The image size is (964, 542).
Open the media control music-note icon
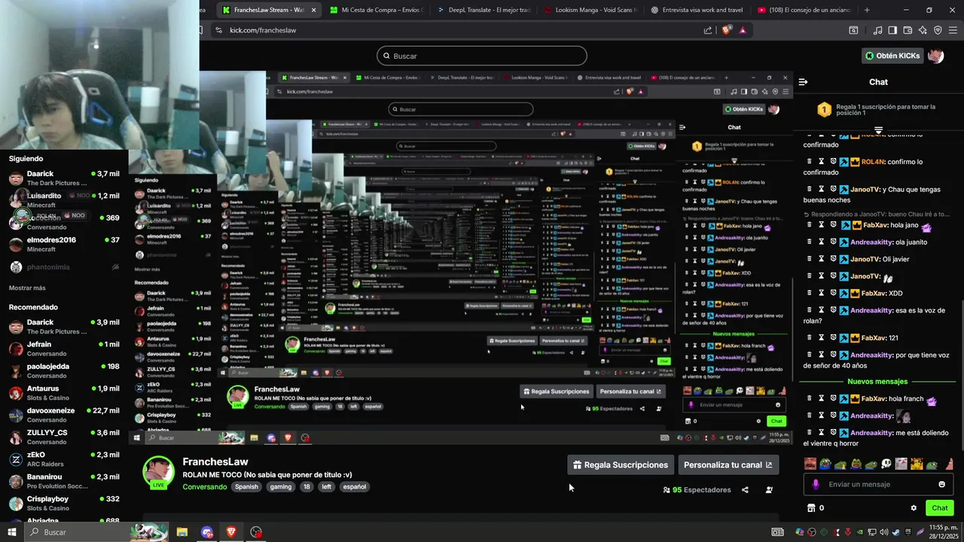(x=877, y=30)
